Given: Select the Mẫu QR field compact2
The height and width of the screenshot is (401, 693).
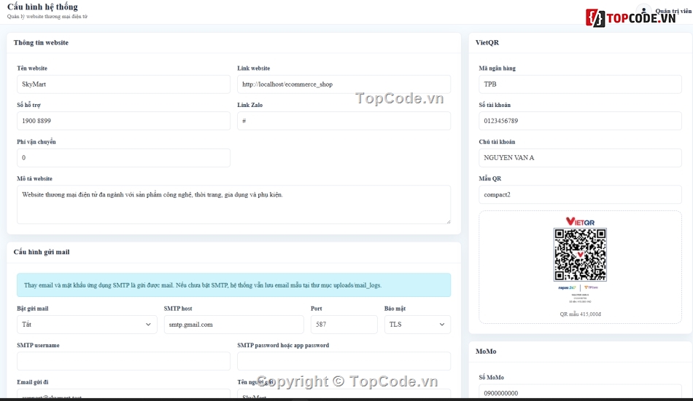Looking at the screenshot, I should coord(580,194).
